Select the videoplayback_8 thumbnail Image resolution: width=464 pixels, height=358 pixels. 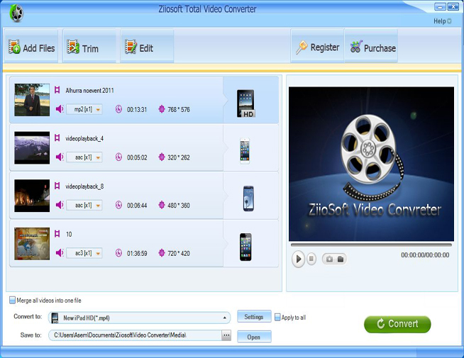click(x=32, y=196)
